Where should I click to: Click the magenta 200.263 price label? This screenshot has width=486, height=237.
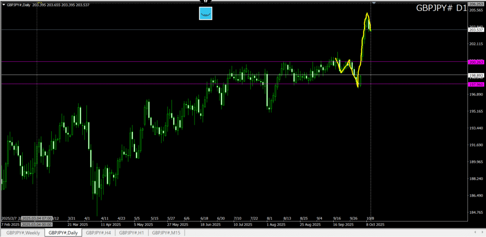coord(476,62)
